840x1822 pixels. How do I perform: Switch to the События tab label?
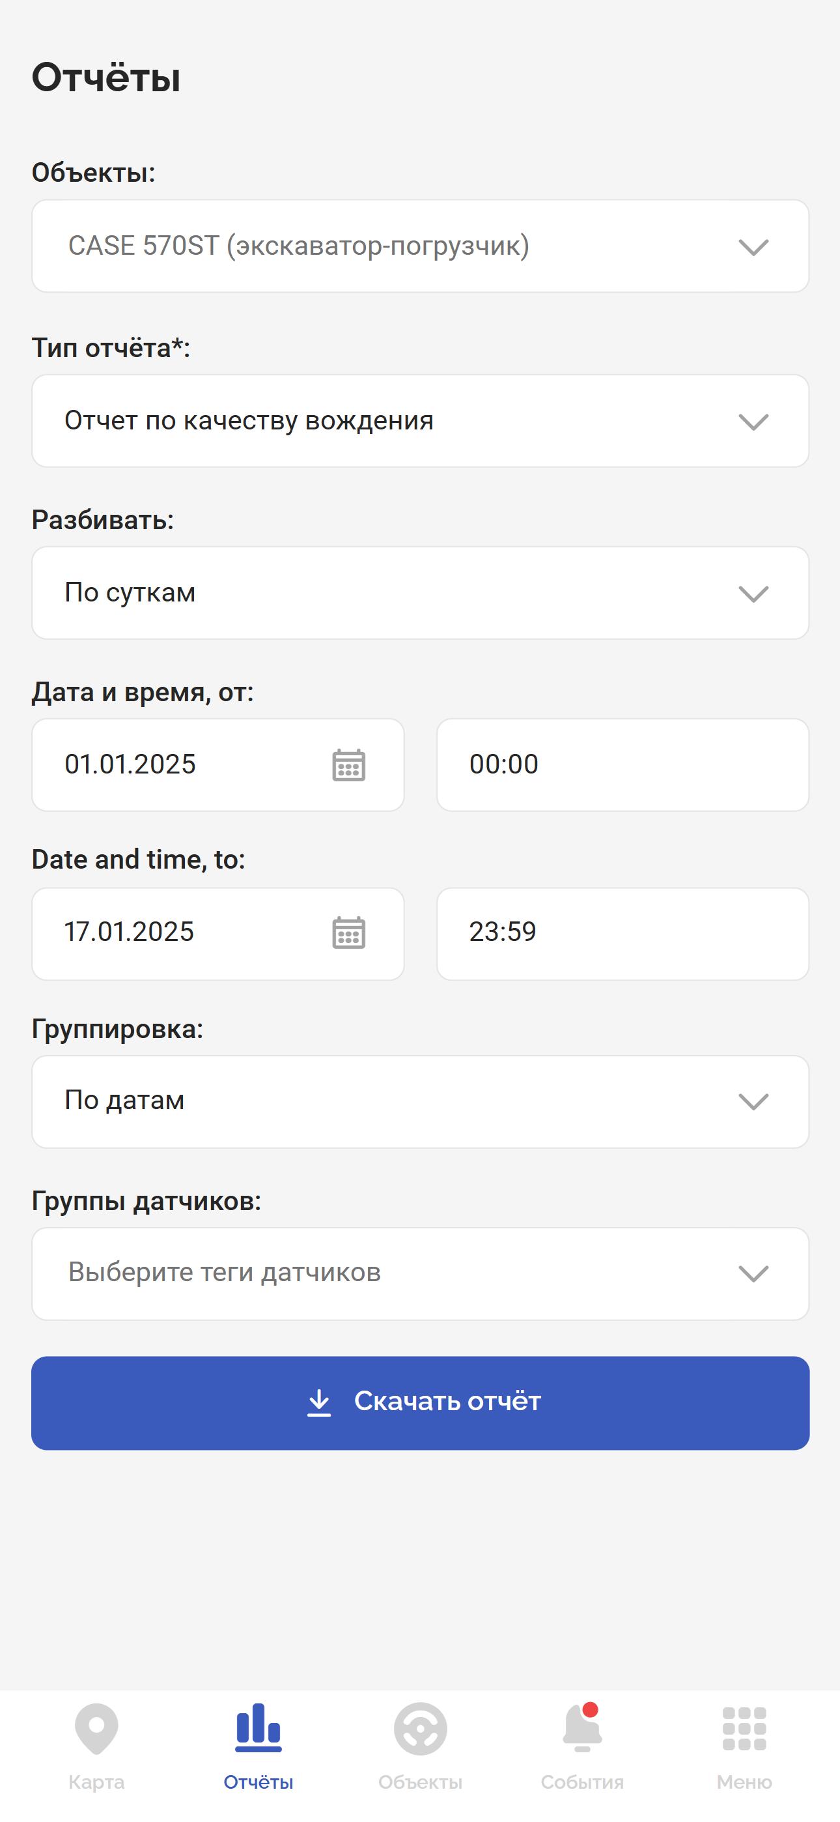[x=582, y=1782]
